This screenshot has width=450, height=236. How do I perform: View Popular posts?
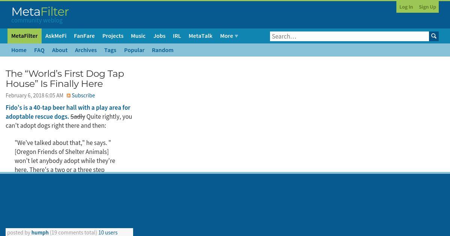point(134,50)
